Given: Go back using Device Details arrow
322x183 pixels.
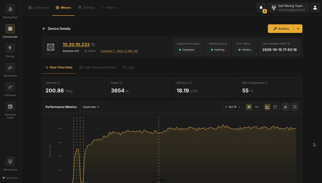Looking at the screenshot, I should pos(44,29).
